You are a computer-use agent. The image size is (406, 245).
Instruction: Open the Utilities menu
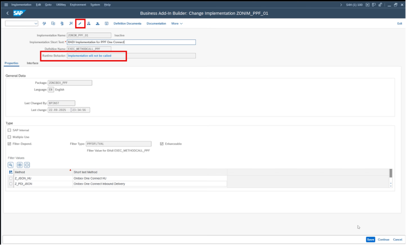pyautogui.click(x=61, y=5)
